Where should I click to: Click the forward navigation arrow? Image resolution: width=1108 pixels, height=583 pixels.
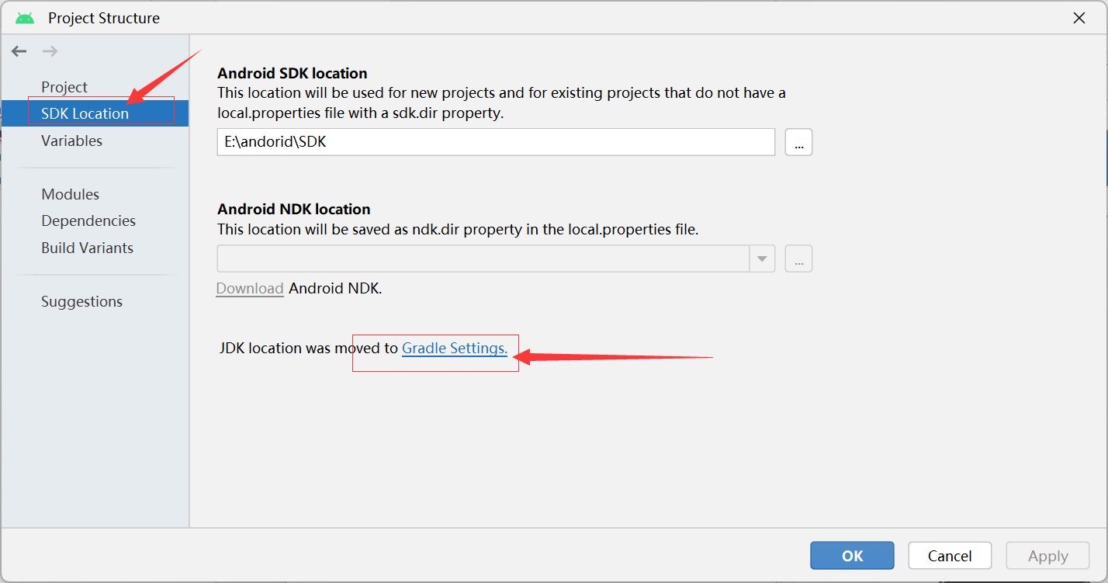tap(50, 51)
